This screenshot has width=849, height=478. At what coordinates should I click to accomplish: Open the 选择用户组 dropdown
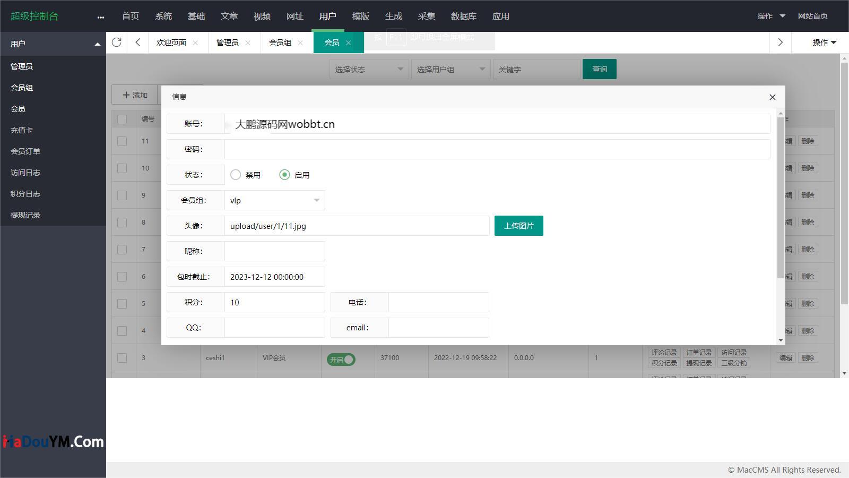pos(451,69)
